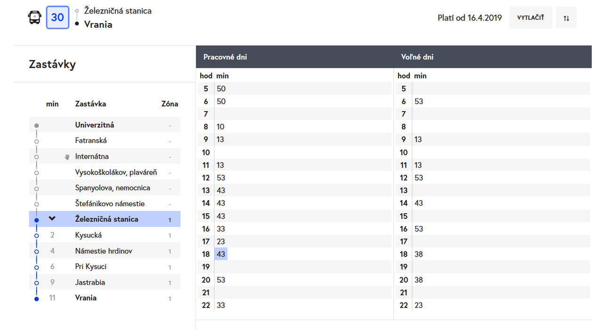603x330 pixels.
Task: Open the Voľné dni tab
Action: point(417,57)
